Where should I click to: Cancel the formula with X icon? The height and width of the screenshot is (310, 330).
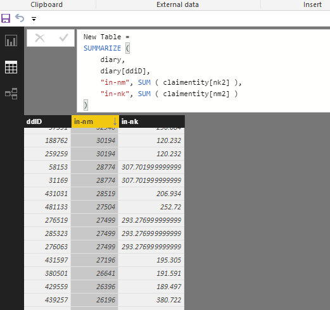click(40, 38)
